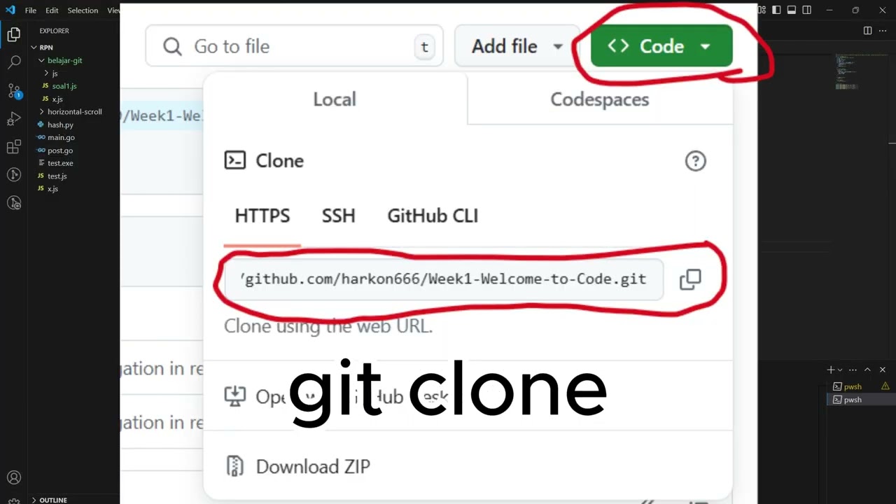This screenshot has width=896, height=504.
Task: Click the Go to file search field
Action: (295, 46)
